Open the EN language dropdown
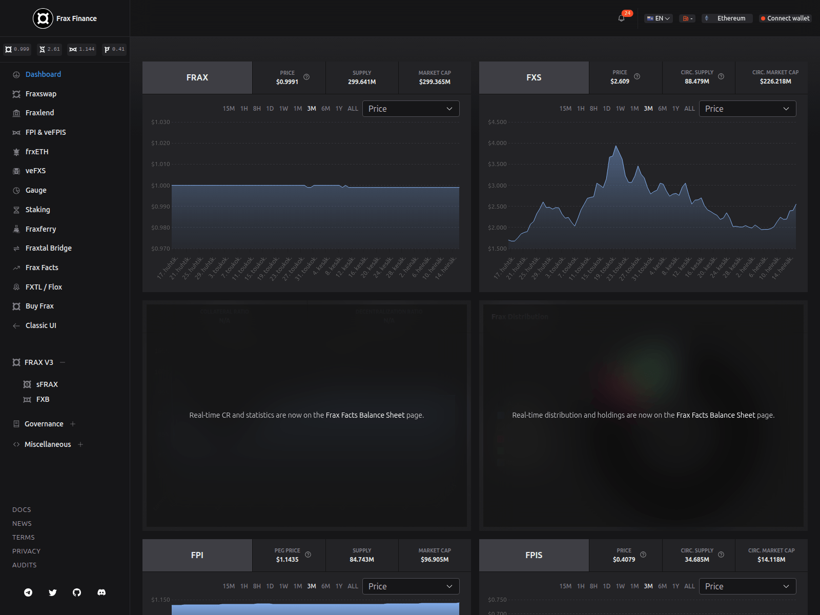The image size is (820, 615). 659,18
